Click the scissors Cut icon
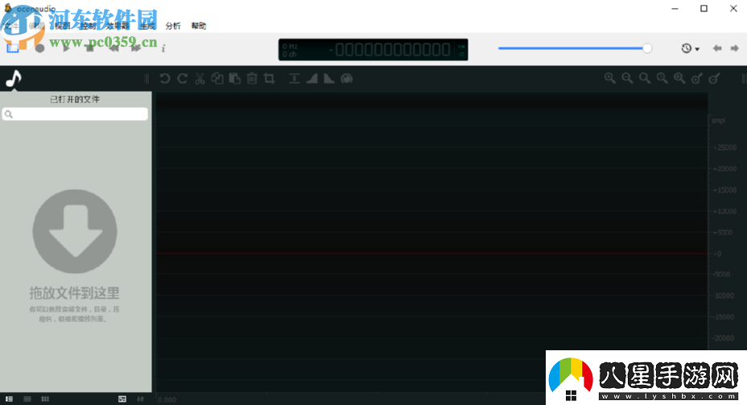 [200, 78]
